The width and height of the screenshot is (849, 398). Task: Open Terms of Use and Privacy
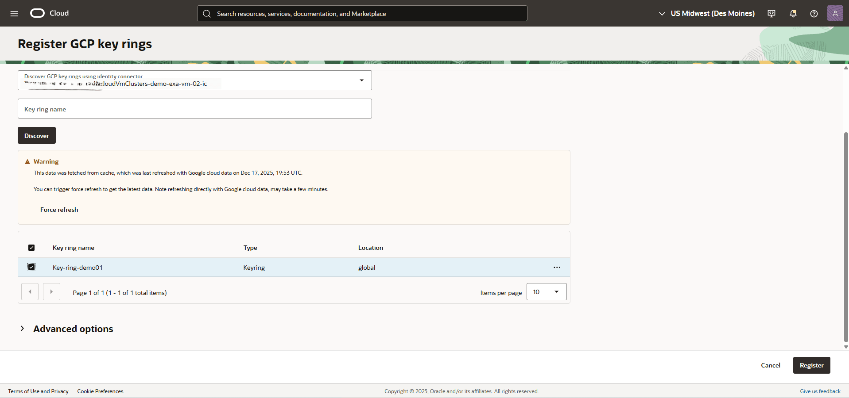38,391
